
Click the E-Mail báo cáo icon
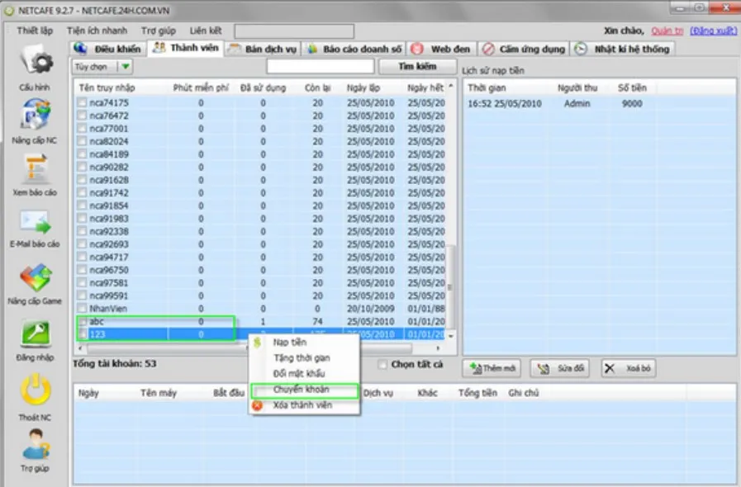[35, 223]
